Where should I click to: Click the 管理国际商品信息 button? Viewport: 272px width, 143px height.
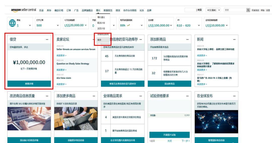[216, 140]
